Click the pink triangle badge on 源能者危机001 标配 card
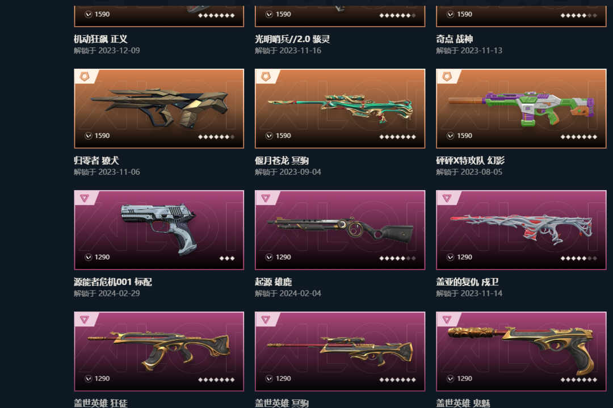The width and height of the screenshot is (613, 408). coord(85,198)
